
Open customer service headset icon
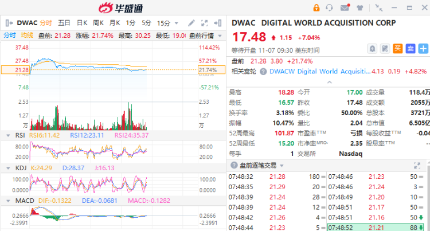tap(329, 7)
